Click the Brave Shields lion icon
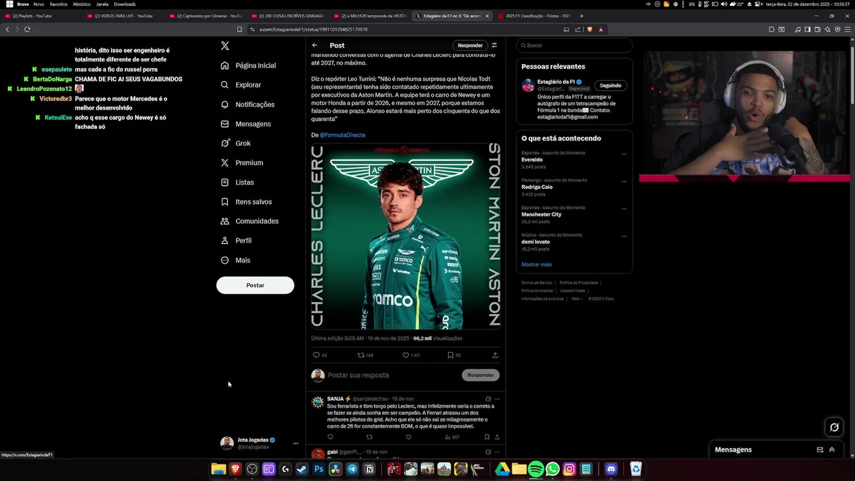Image resolution: width=855 pixels, height=481 pixels. click(589, 29)
